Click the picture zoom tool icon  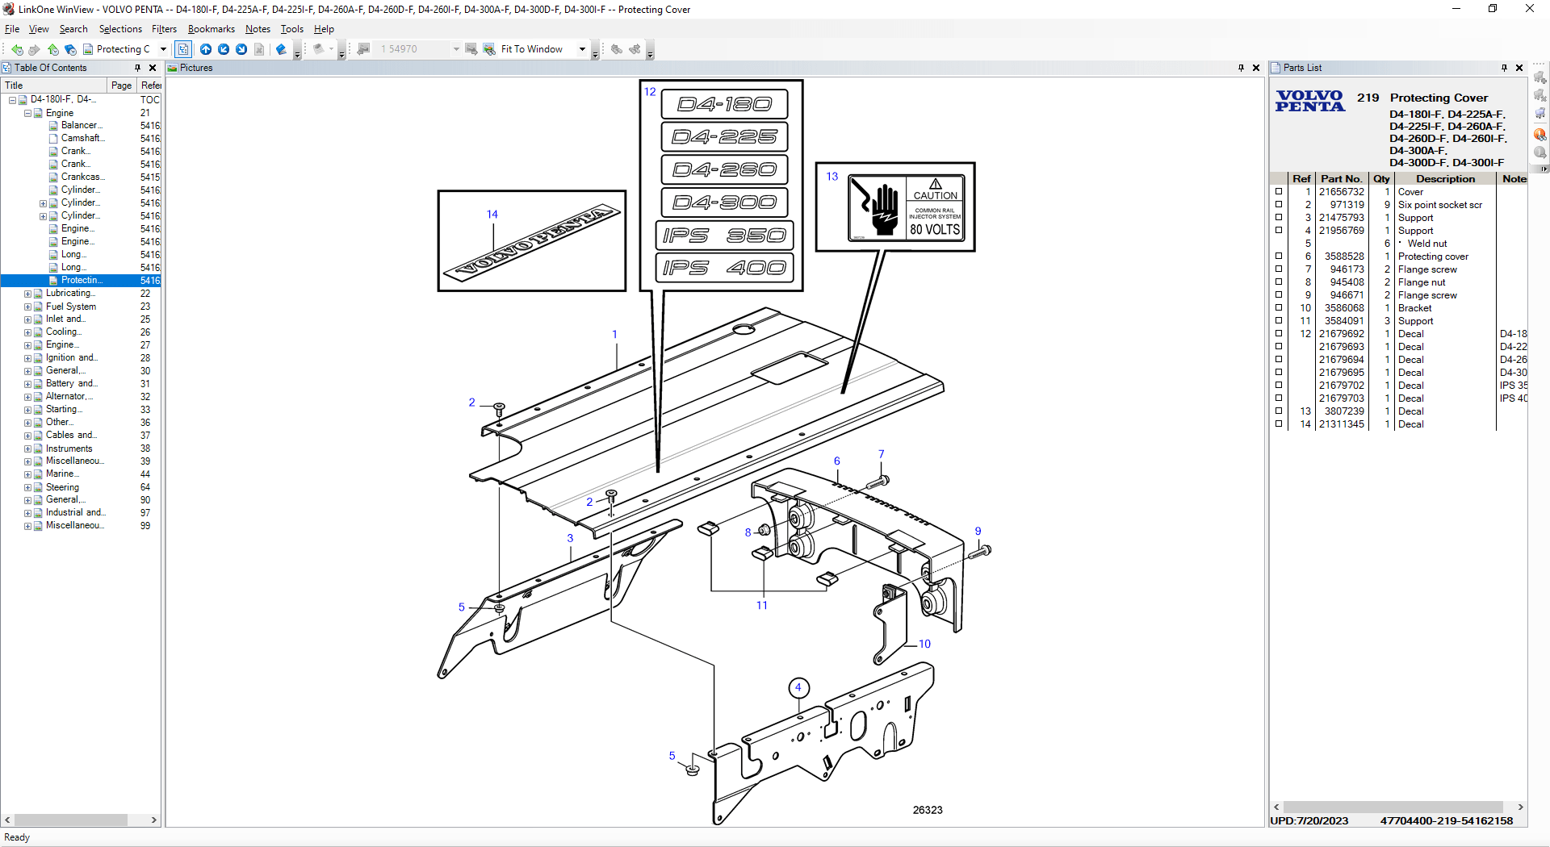pyautogui.click(x=489, y=49)
